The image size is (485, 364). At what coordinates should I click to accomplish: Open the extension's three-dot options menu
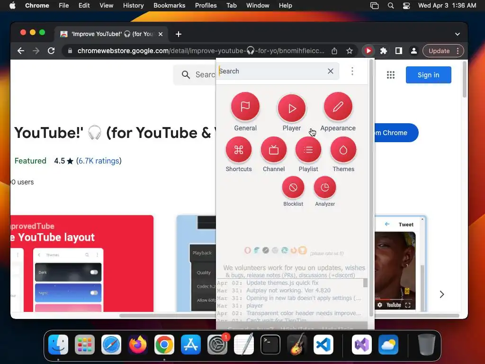pos(352,71)
